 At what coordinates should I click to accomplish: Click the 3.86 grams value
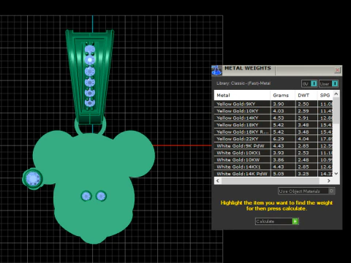279,160
